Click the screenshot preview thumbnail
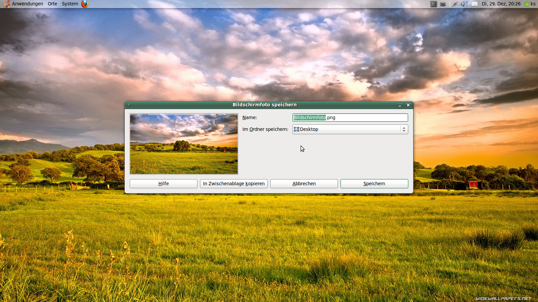The width and height of the screenshot is (538, 302). tap(184, 144)
